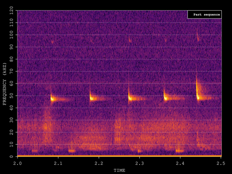Click the Part sequence legend box
Screen dimensions: 232x174
(205, 14)
